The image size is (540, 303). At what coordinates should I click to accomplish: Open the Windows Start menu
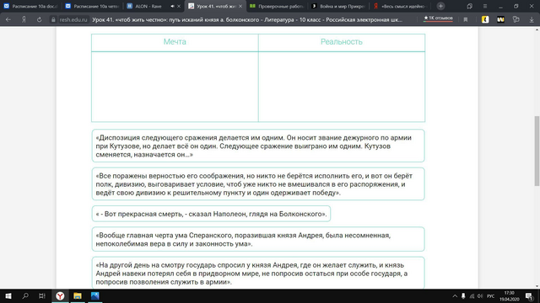click(8, 295)
